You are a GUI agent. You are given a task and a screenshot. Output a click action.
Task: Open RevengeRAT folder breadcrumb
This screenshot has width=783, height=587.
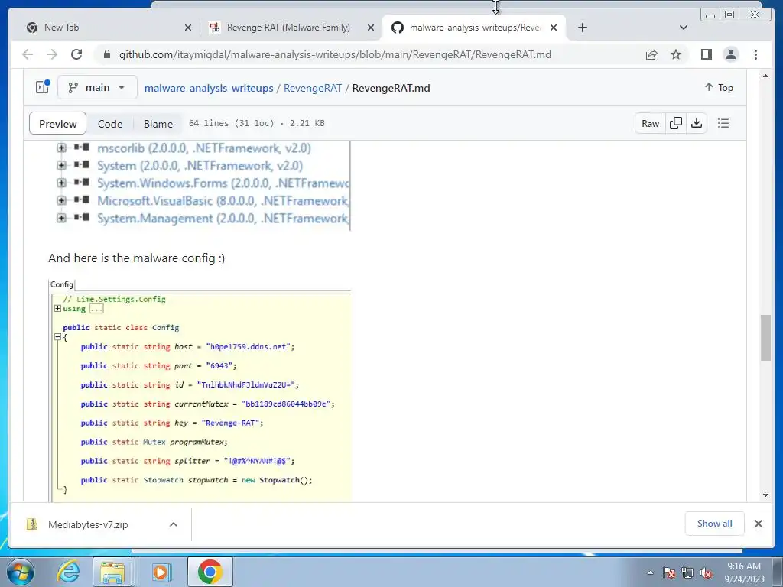313,88
